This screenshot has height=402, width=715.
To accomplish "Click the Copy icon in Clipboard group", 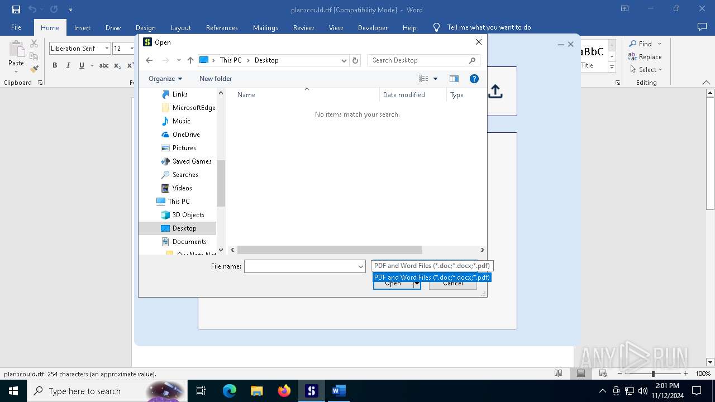I will [x=34, y=56].
